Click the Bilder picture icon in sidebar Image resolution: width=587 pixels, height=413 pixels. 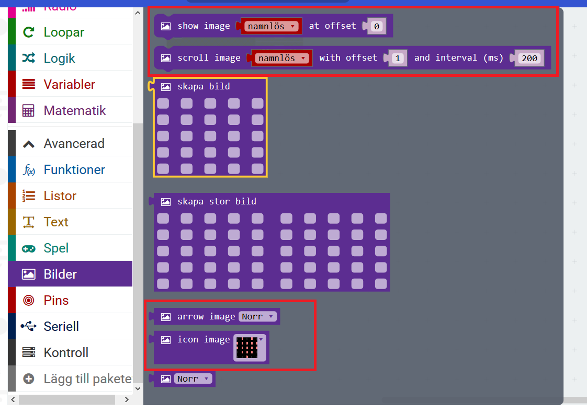(28, 274)
